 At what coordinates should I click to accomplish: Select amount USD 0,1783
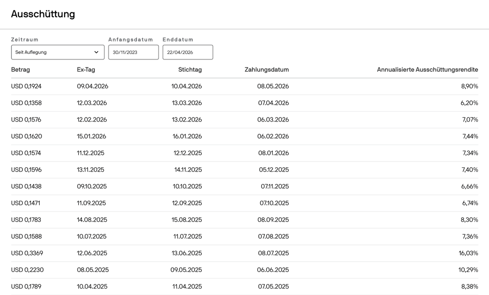pyautogui.click(x=26, y=220)
